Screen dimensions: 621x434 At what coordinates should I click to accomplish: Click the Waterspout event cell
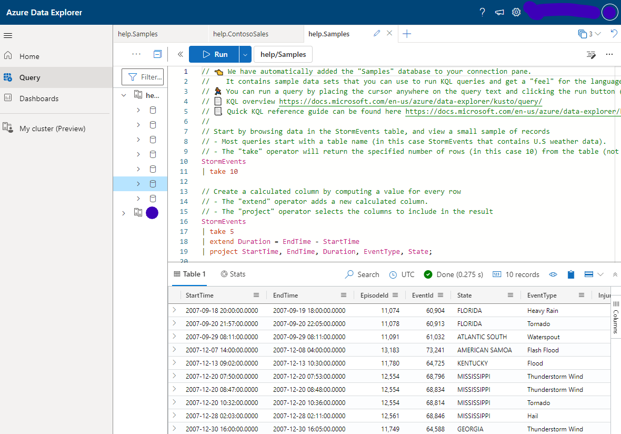pyautogui.click(x=543, y=337)
